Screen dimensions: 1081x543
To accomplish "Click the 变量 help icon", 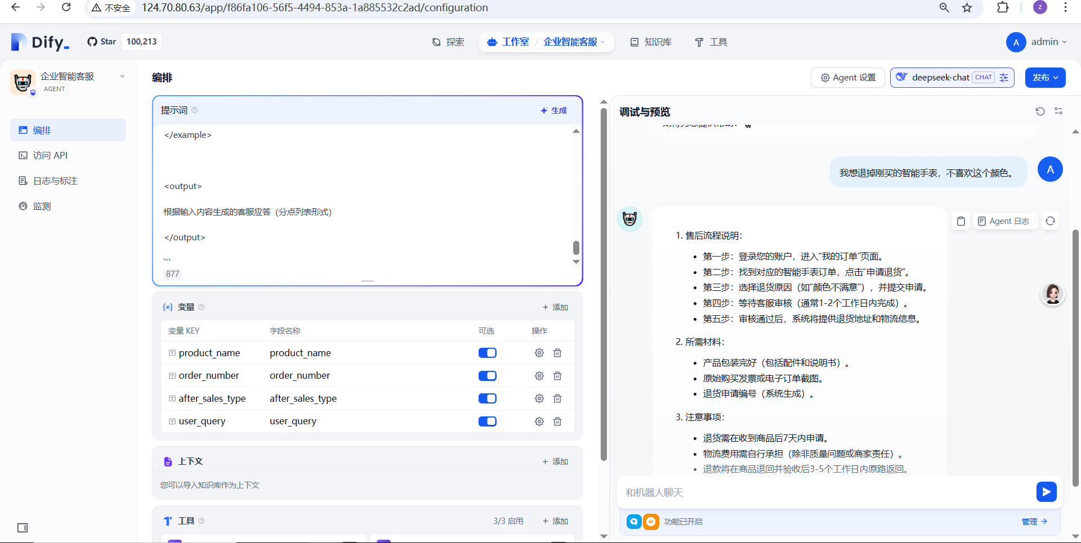I will [x=201, y=307].
